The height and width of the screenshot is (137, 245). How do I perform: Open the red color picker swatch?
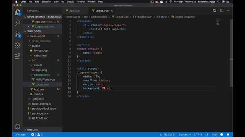104,88
